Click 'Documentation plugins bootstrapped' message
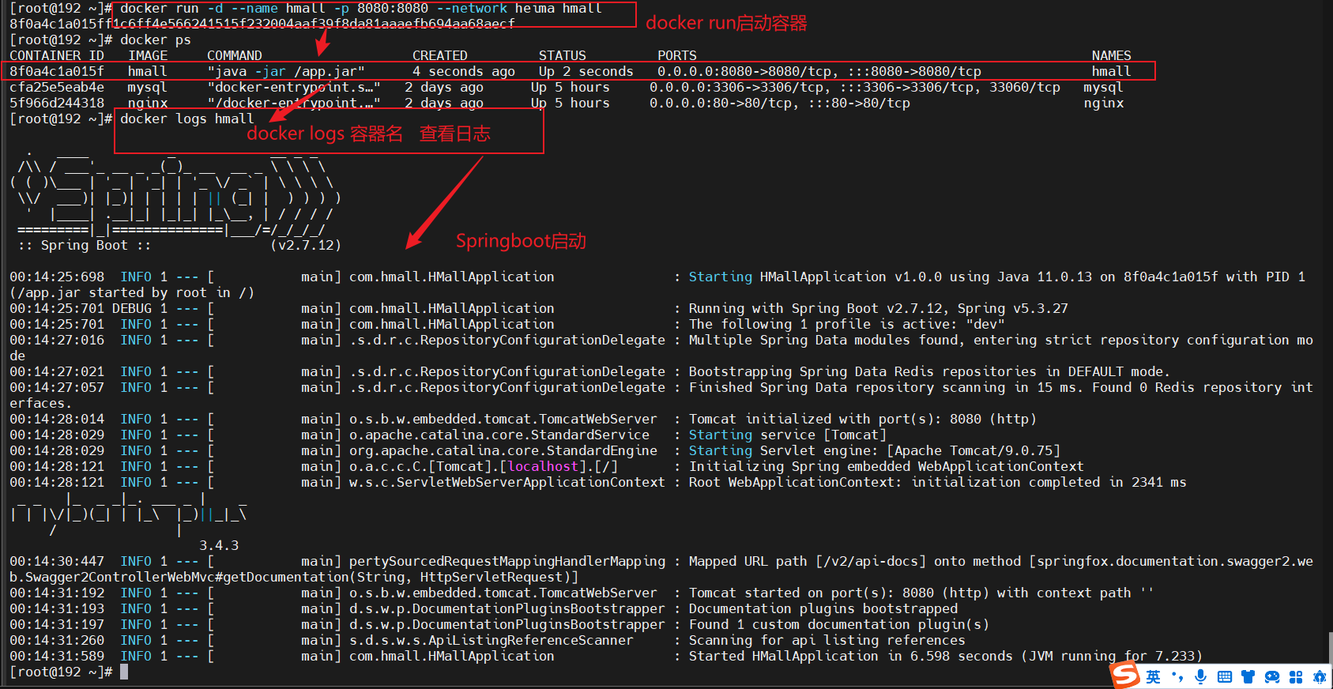Viewport: 1333px width, 689px height. [823, 608]
